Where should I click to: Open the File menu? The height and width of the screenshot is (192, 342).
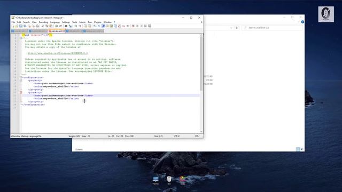13,22
